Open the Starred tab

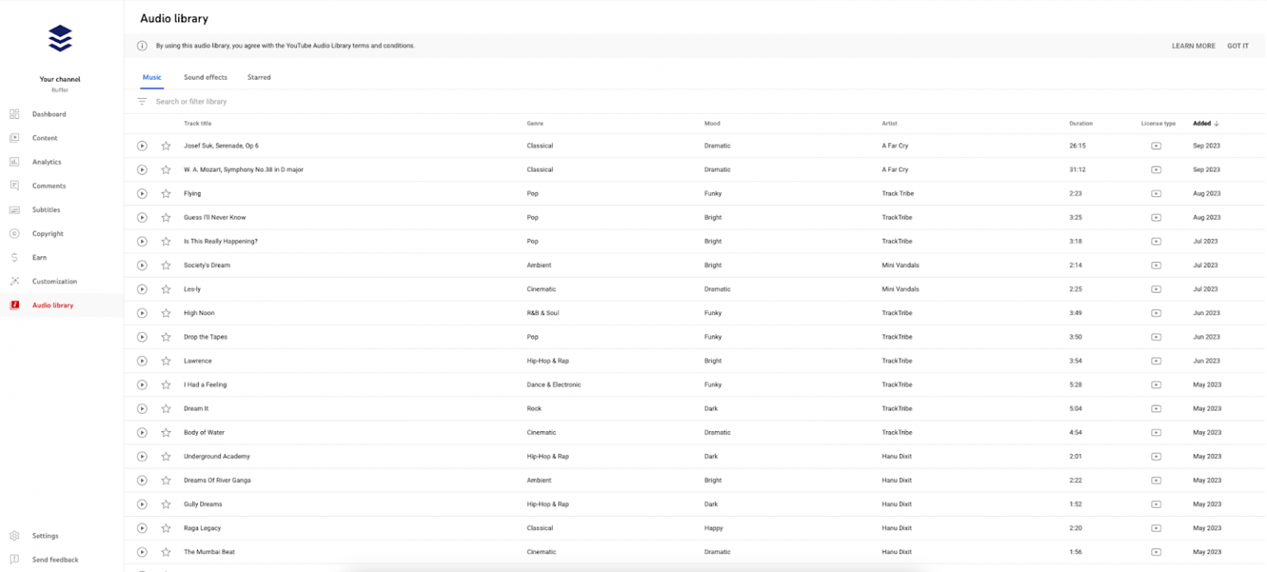[x=258, y=77]
